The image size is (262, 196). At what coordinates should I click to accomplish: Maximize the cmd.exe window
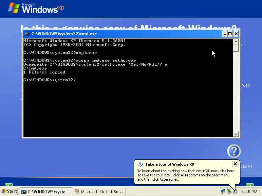click(x=230, y=34)
